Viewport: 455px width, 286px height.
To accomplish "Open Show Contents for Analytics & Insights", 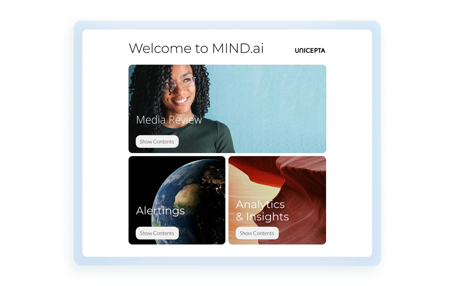I will pyautogui.click(x=257, y=233).
